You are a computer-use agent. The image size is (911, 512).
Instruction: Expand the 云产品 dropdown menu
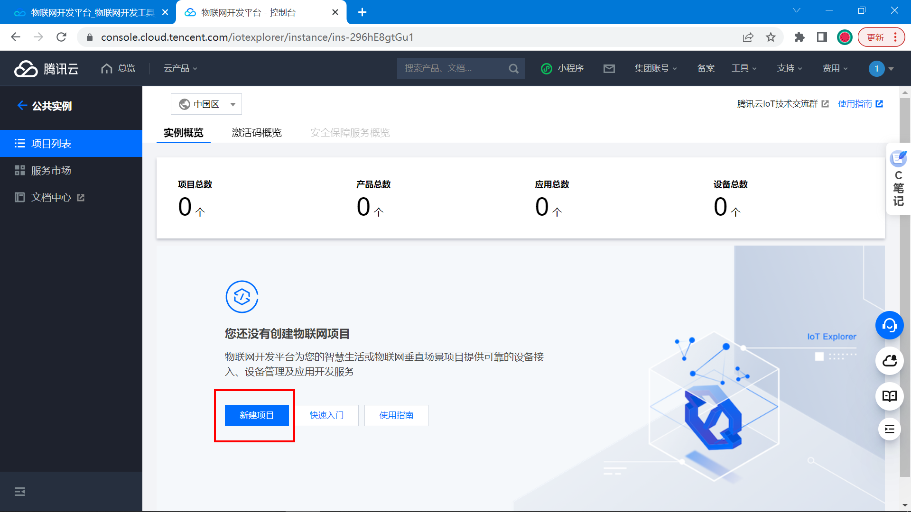click(x=180, y=69)
